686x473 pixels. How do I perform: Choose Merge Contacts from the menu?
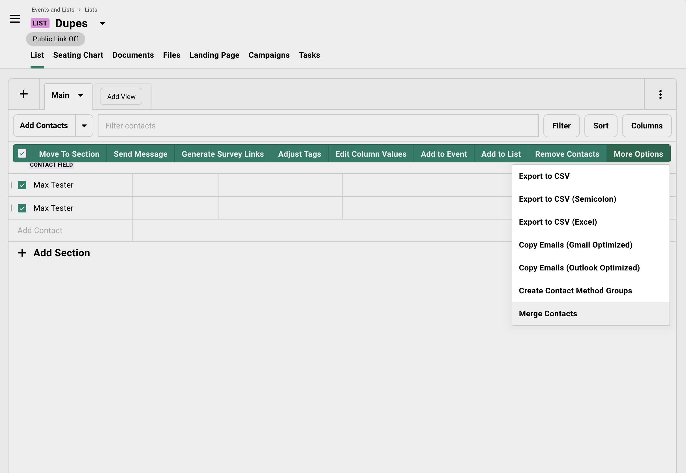(x=548, y=313)
